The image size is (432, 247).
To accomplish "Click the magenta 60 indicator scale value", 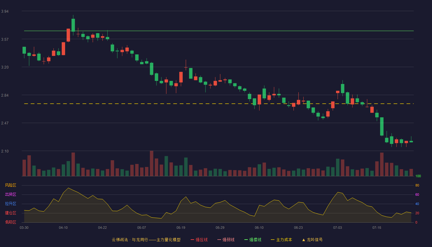I will (x=417, y=195).
